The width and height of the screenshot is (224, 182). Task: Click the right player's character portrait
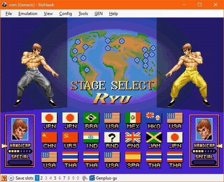(204, 129)
